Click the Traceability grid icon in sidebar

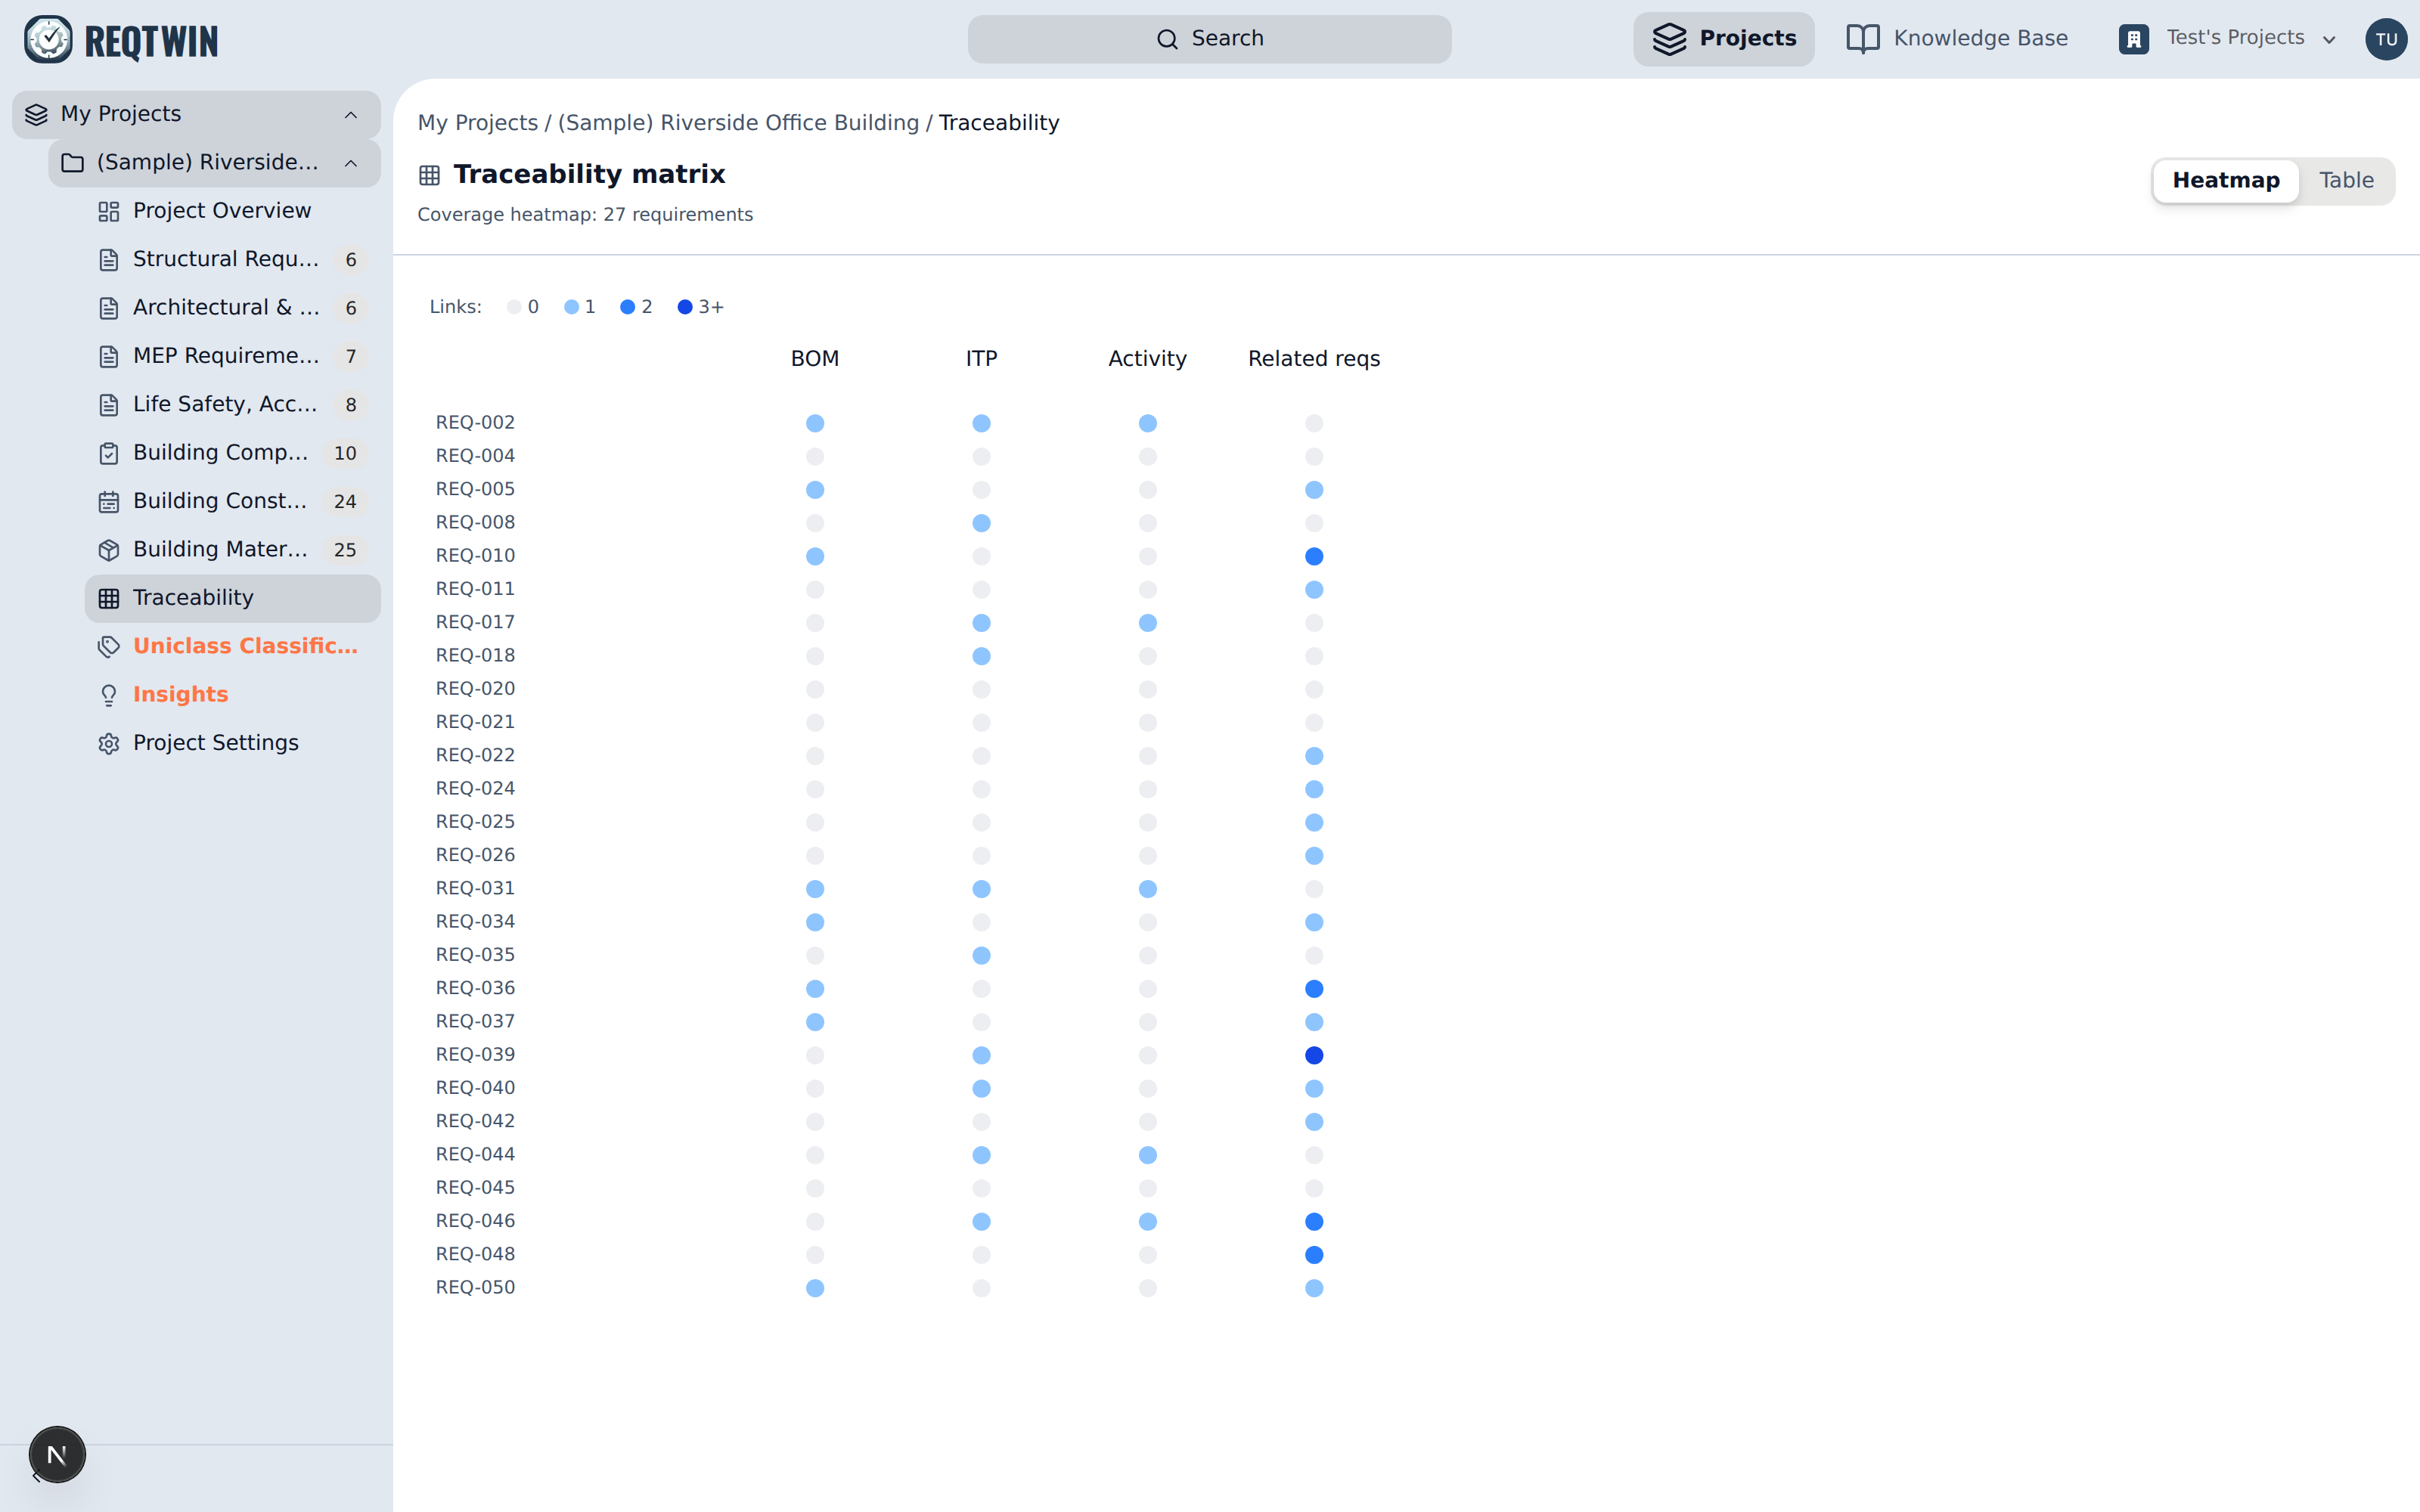point(109,598)
